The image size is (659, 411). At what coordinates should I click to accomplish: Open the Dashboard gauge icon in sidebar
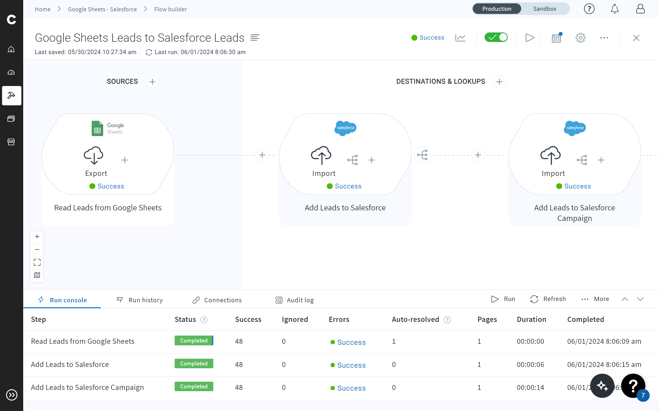pyautogui.click(x=11, y=72)
